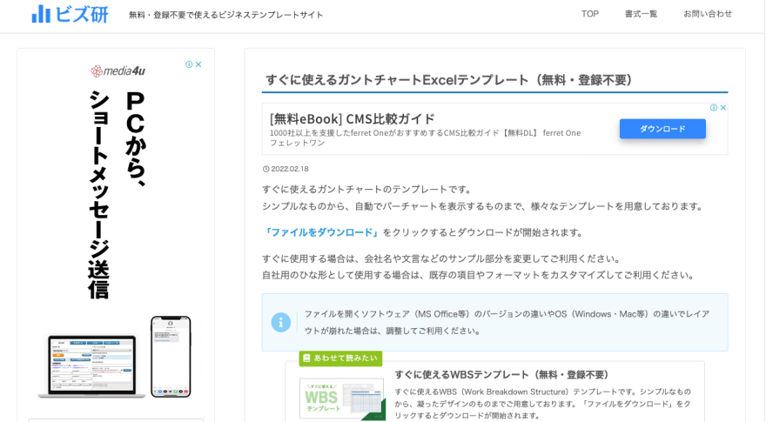
Task: Click the WBS article description excerpt
Action: (543, 404)
